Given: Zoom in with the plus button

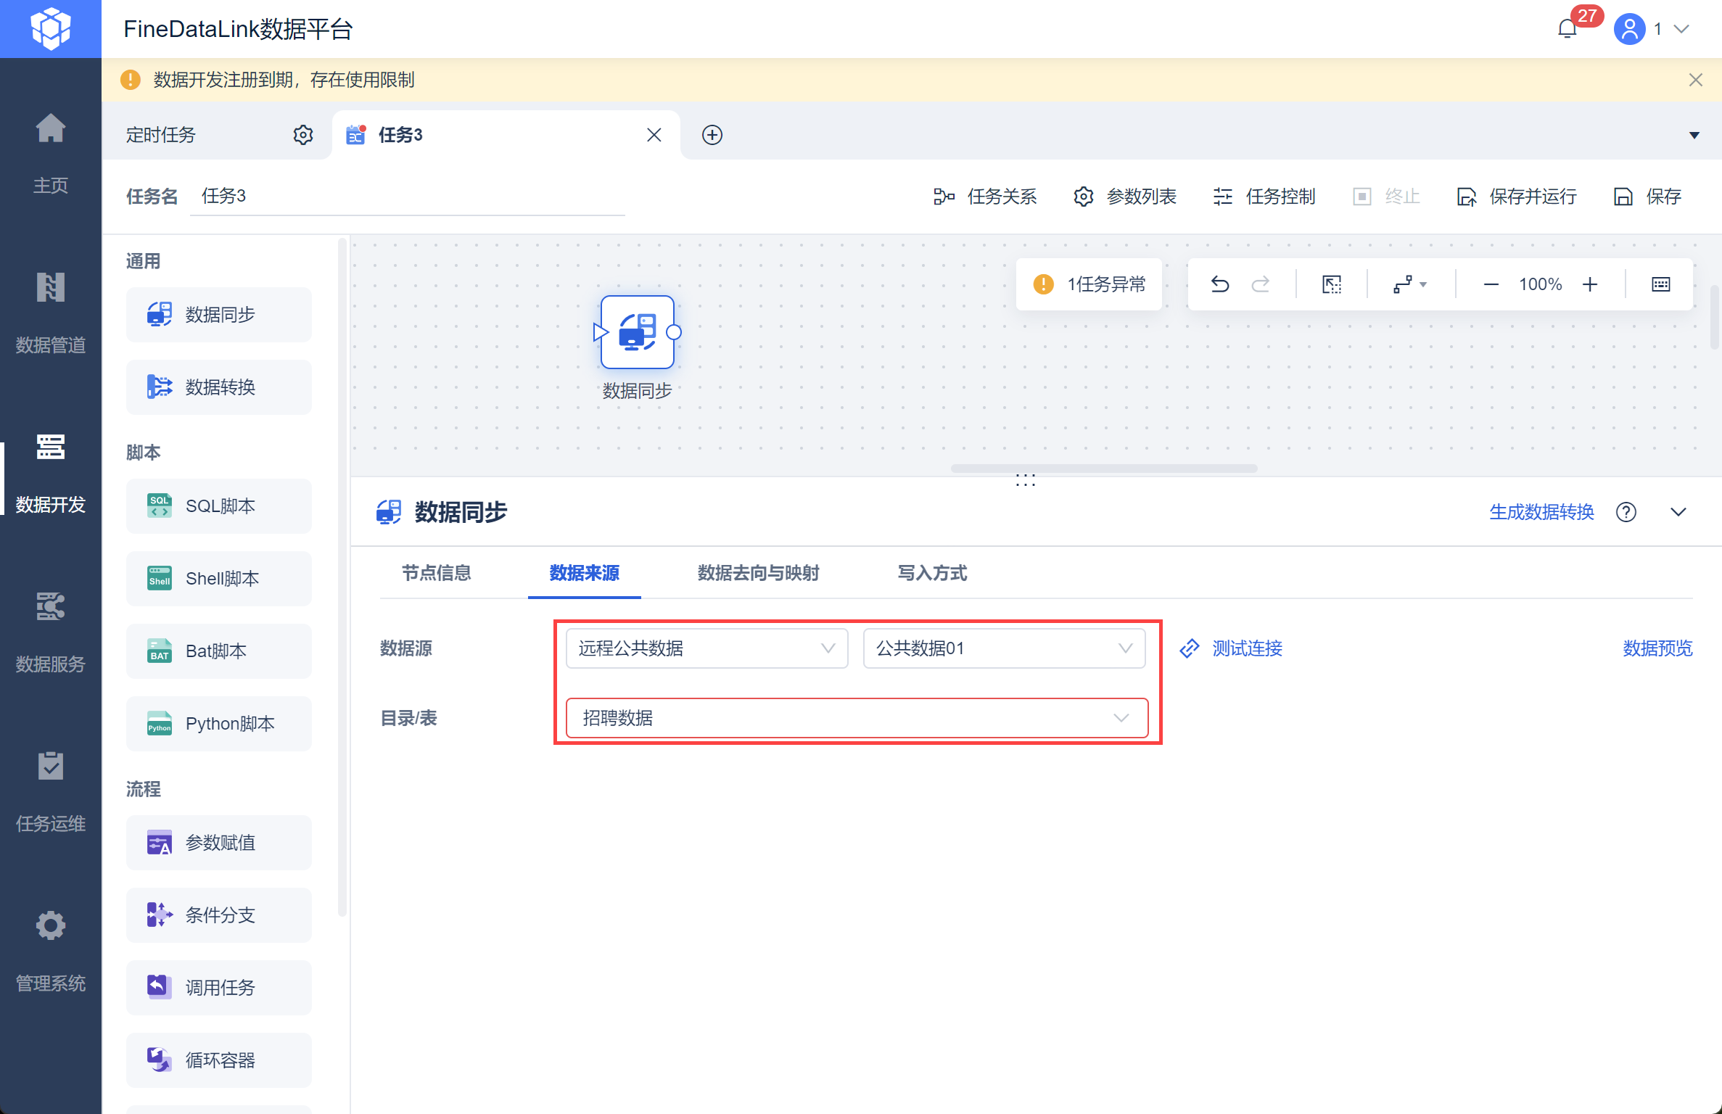Looking at the screenshot, I should click(1590, 284).
